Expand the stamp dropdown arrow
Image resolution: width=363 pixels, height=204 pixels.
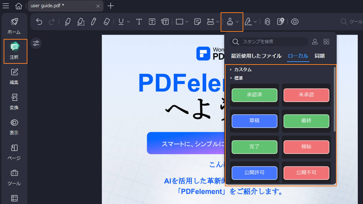pos(237,22)
